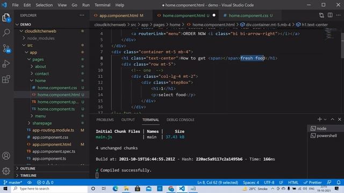Open Source Control view with 66 badge

pyautogui.click(x=6, y=48)
